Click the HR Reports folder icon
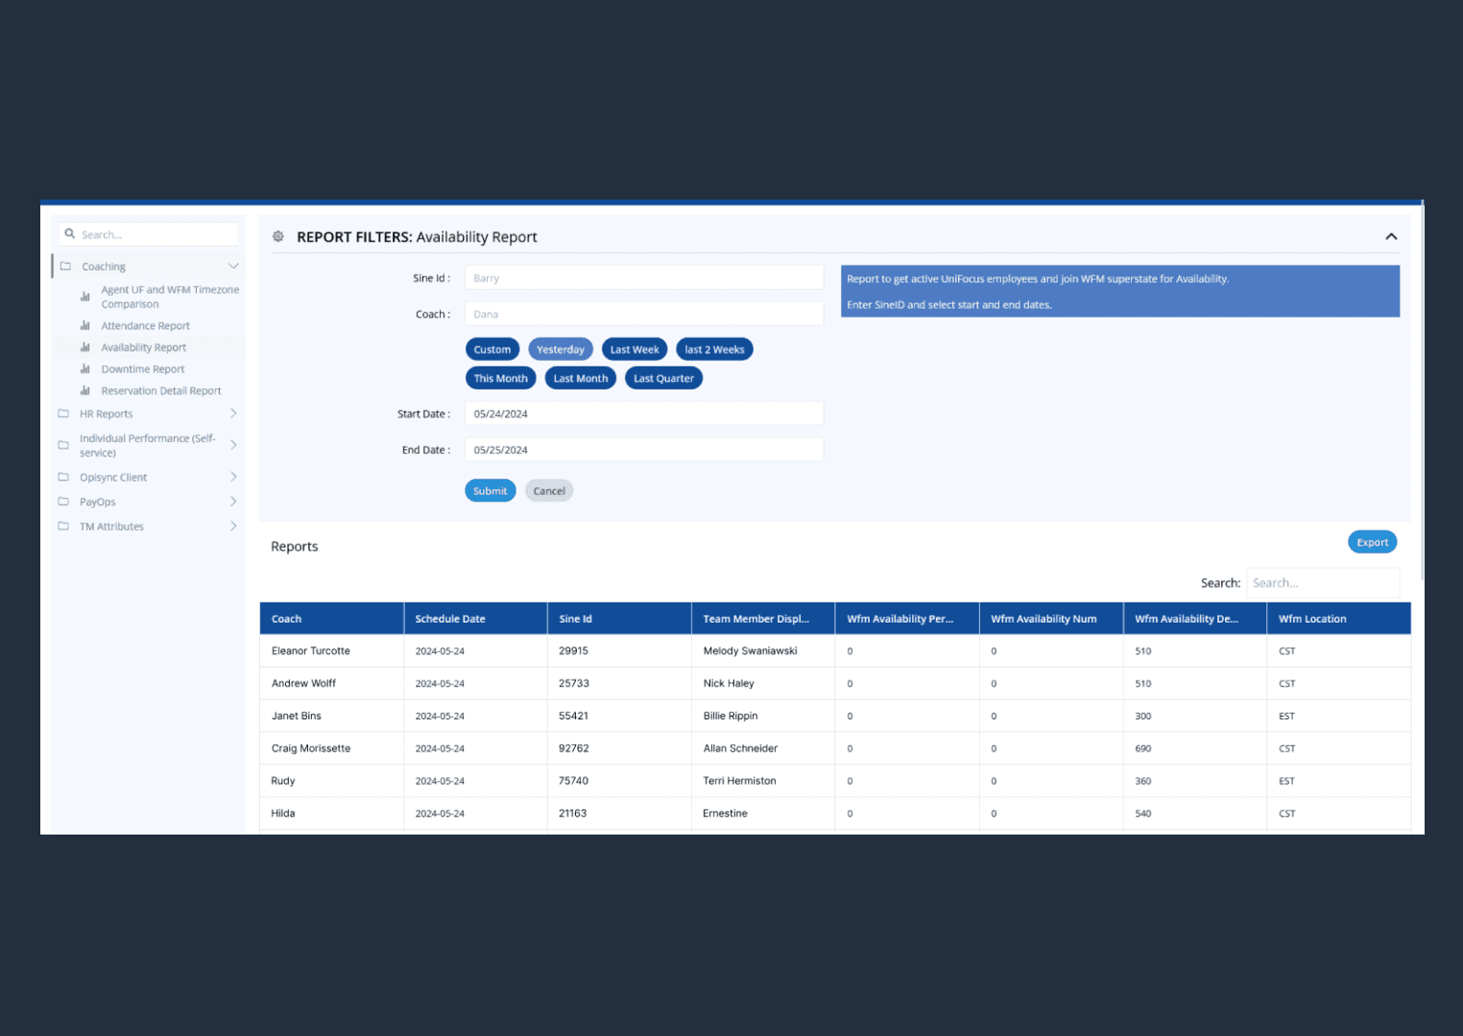 point(63,414)
